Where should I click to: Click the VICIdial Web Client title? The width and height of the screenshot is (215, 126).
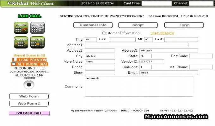(x=30, y=3)
